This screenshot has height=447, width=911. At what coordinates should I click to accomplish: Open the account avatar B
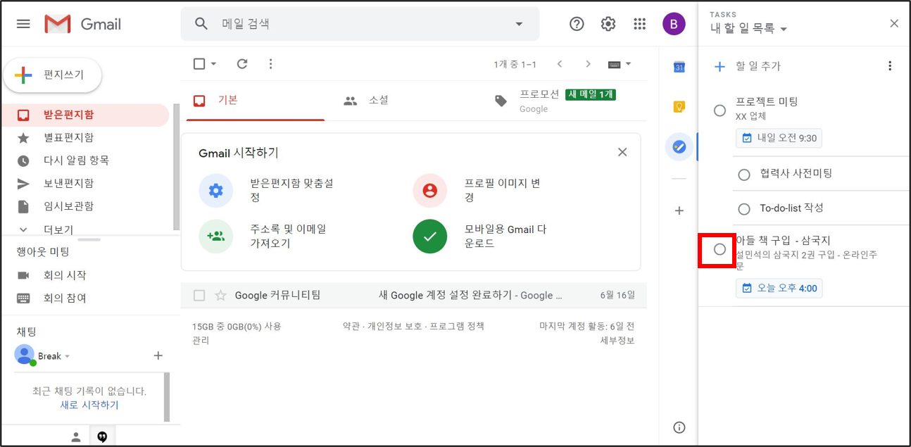click(674, 24)
